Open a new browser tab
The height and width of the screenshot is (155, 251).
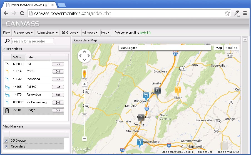[x=62, y=5]
